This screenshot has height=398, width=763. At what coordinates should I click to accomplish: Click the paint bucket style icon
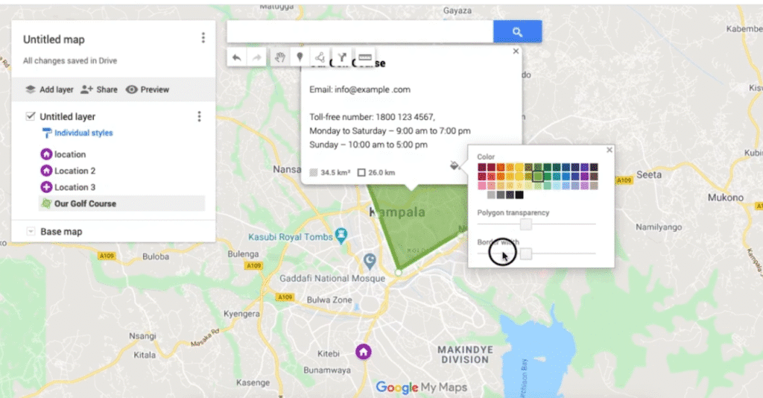click(454, 165)
